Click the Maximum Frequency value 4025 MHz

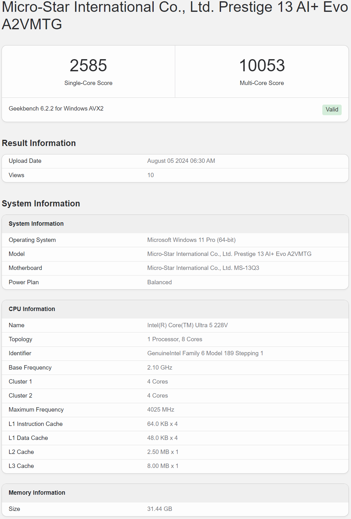click(161, 410)
